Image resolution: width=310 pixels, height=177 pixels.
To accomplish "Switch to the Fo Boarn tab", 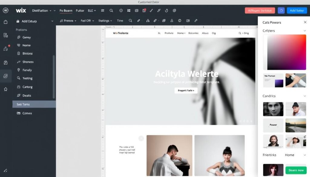I will 66,10.
